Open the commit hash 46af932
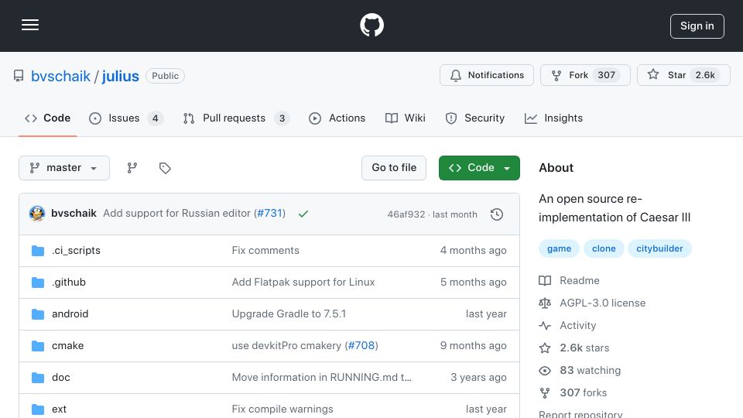This screenshot has width=743, height=418. coord(406,214)
